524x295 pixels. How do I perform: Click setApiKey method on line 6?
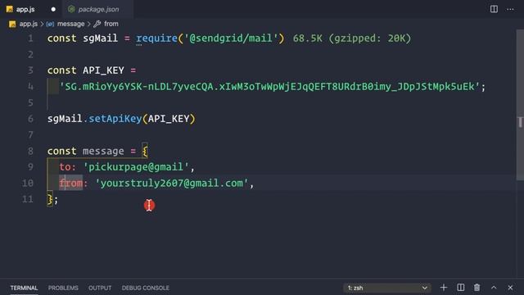[115, 119]
